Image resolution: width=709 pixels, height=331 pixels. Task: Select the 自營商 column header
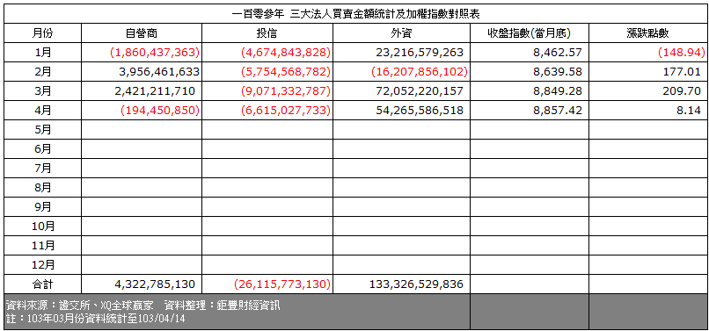(x=142, y=33)
